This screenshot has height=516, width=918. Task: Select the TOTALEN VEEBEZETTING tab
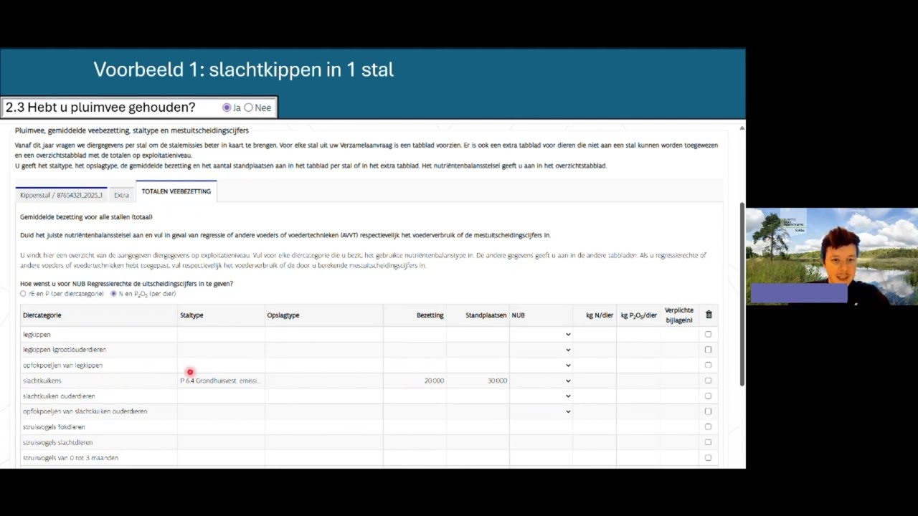(176, 191)
